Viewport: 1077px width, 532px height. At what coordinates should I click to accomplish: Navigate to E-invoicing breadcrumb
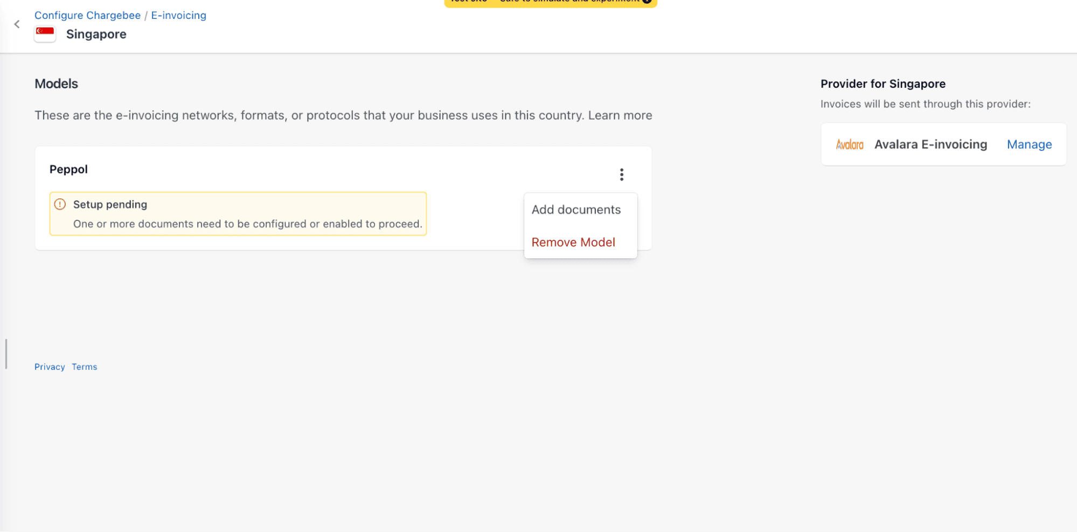(x=178, y=15)
